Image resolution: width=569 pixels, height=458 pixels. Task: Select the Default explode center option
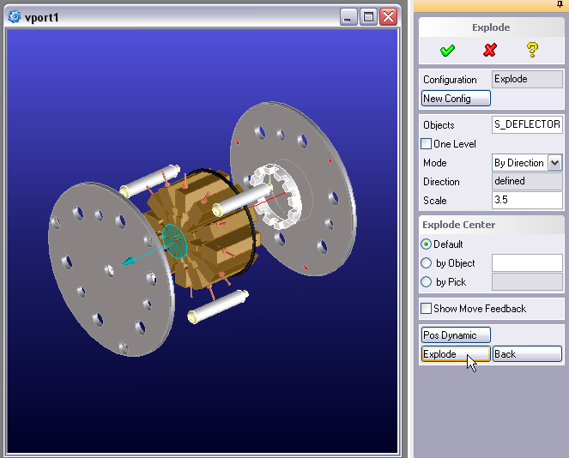pos(427,244)
